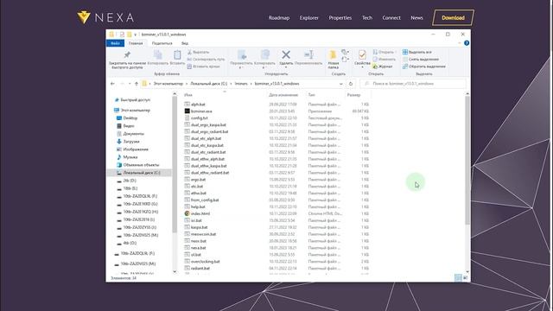Select the Chrome icon of index.html

[188, 213]
